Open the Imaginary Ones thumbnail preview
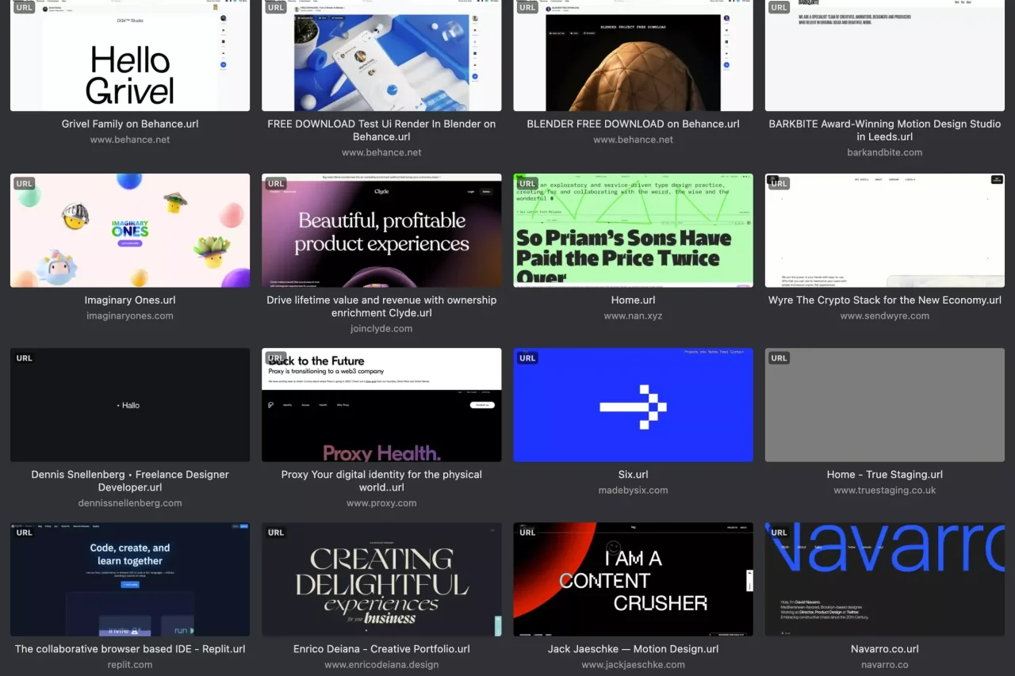Image resolution: width=1015 pixels, height=676 pixels. point(130,231)
